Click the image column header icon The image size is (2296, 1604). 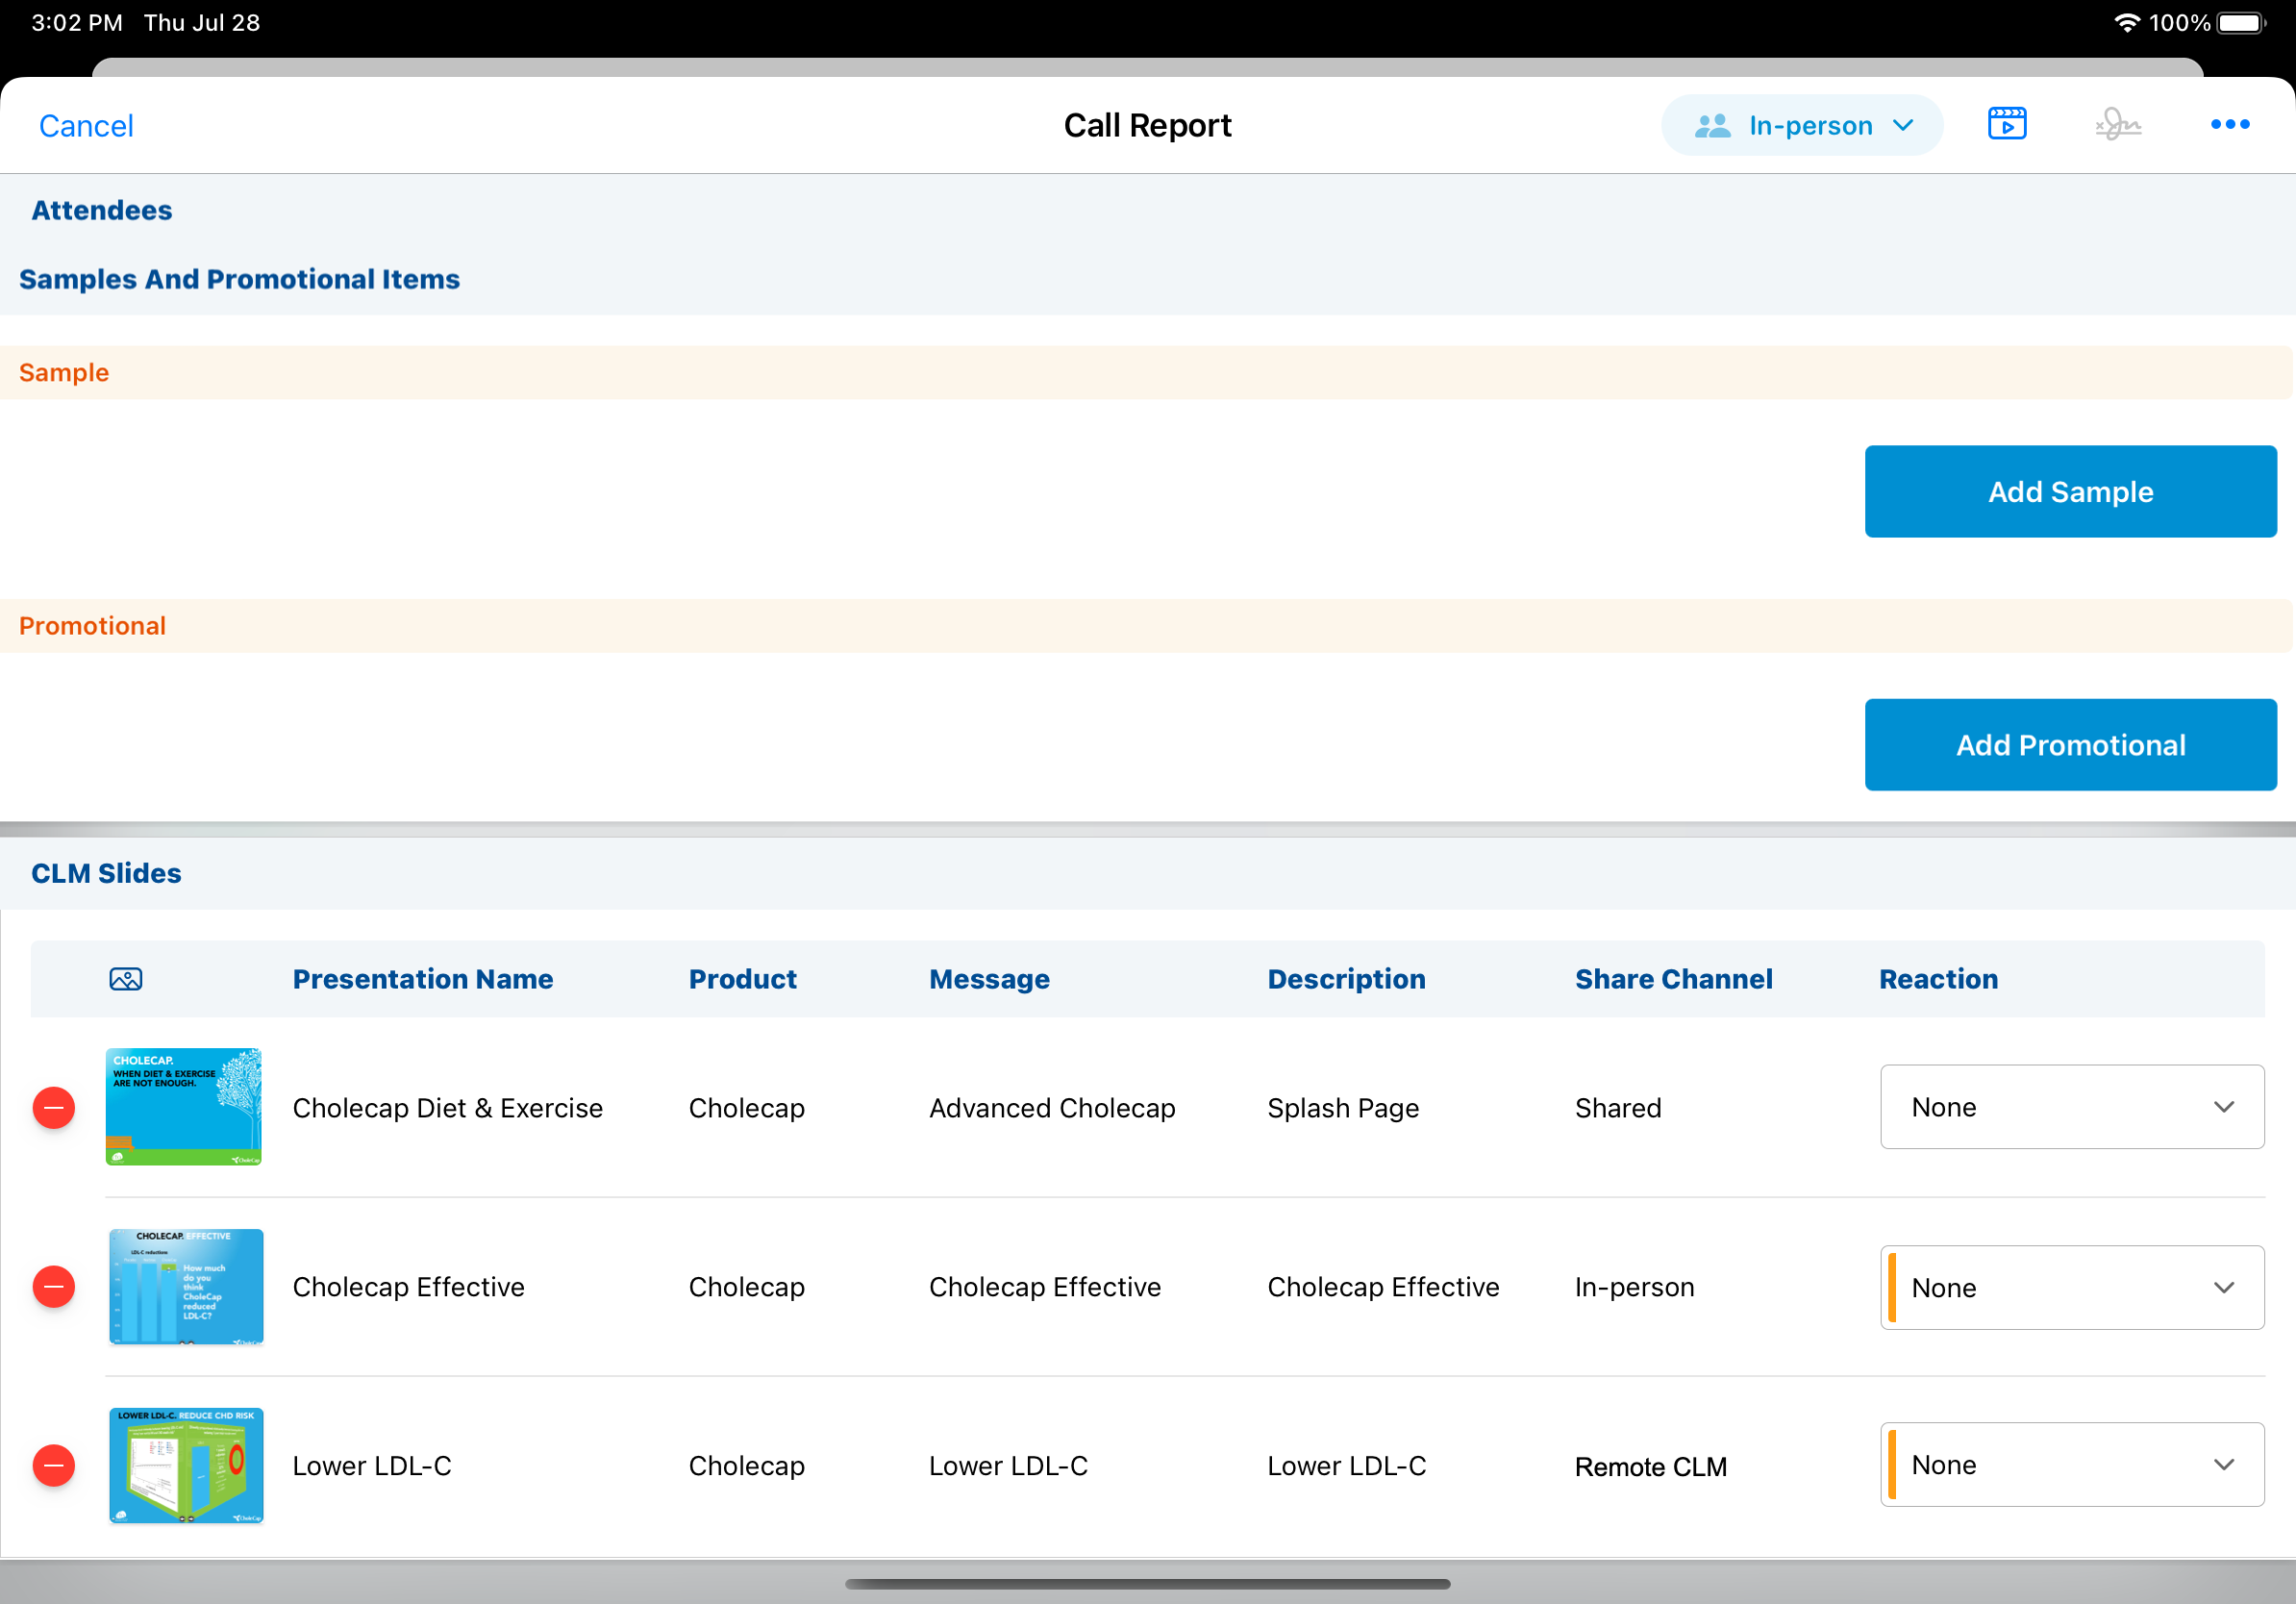126,978
